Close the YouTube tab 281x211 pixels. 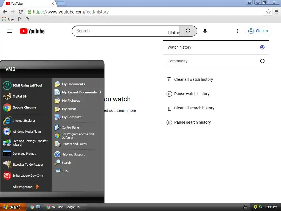tap(52, 4)
